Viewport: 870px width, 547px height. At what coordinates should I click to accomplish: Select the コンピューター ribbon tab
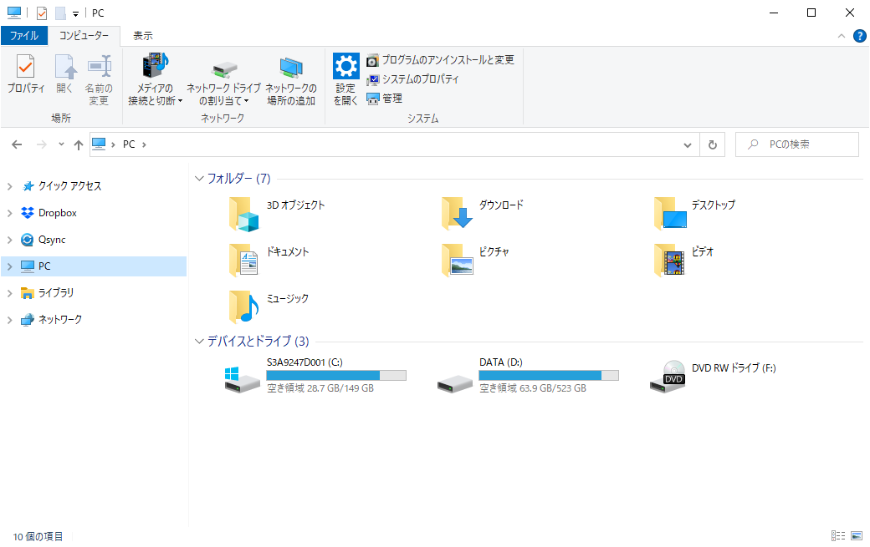pyautogui.click(x=84, y=36)
